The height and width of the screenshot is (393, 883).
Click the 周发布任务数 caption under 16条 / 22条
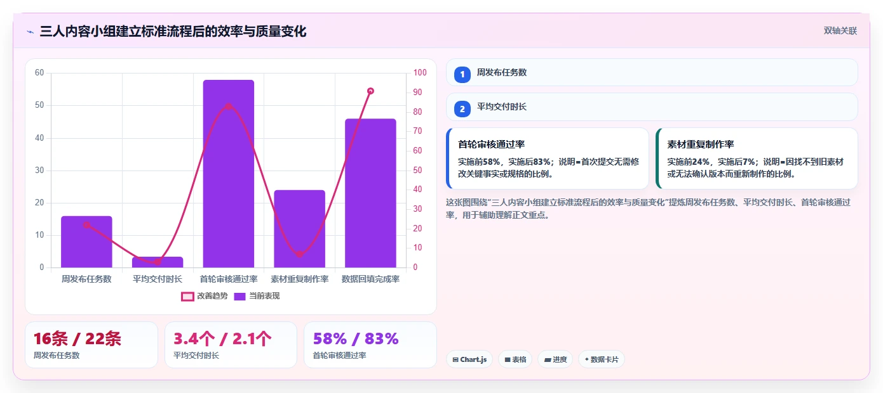point(57,356)
